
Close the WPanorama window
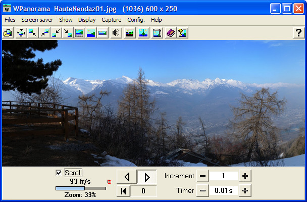coord(298,9)
